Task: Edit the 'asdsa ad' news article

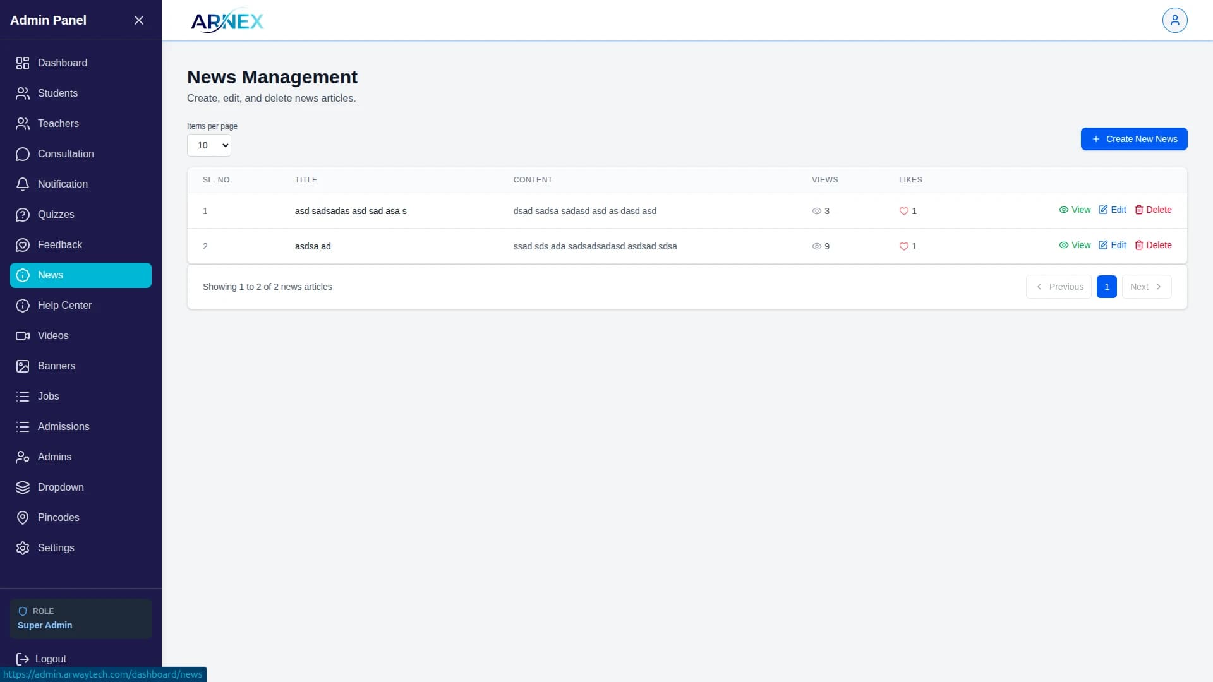Action: (x=1112, y=245)
